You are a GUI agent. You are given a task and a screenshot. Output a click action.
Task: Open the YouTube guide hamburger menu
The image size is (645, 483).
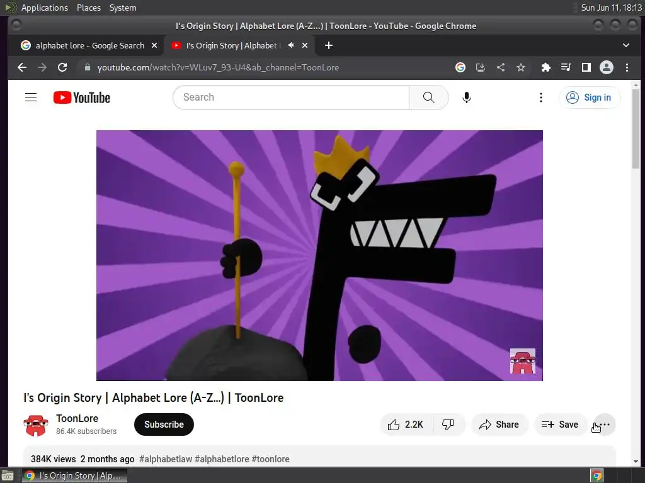point(31,97)
